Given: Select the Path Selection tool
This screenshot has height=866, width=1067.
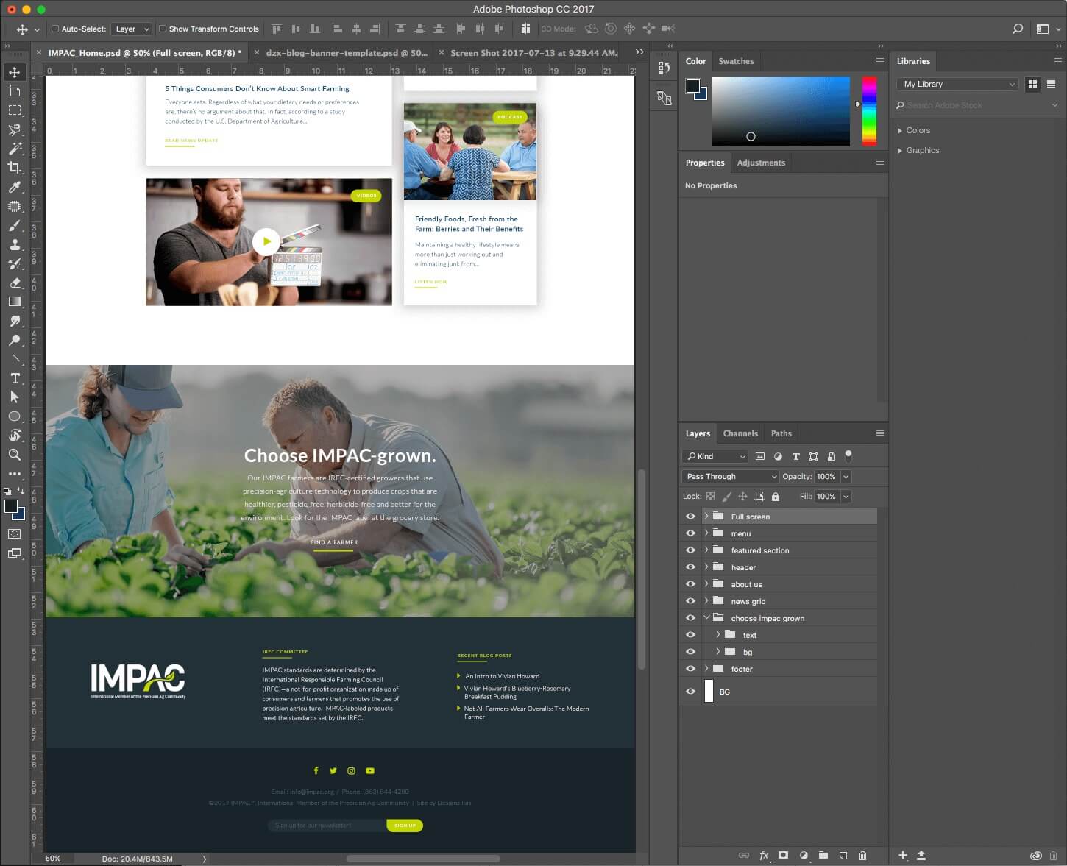Looking at the screenshot, I should click(15, 397).
